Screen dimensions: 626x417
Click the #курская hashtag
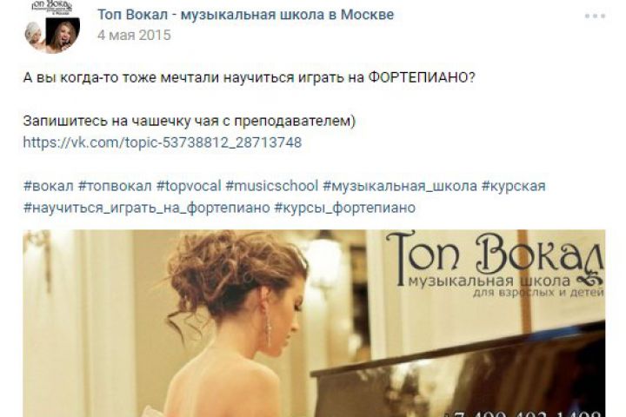pyautogui.click(x=514, y=186)
